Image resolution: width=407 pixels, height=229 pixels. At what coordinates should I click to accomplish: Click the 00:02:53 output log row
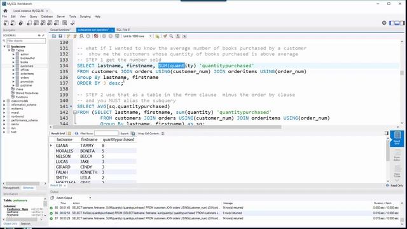point(224,213)
